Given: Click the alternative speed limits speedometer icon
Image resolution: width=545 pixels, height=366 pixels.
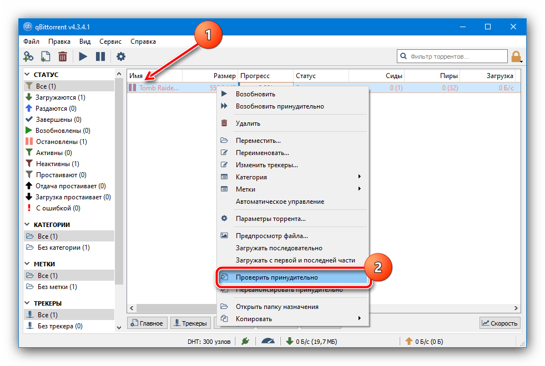Looking at the screenshot, I should (268, 342).
